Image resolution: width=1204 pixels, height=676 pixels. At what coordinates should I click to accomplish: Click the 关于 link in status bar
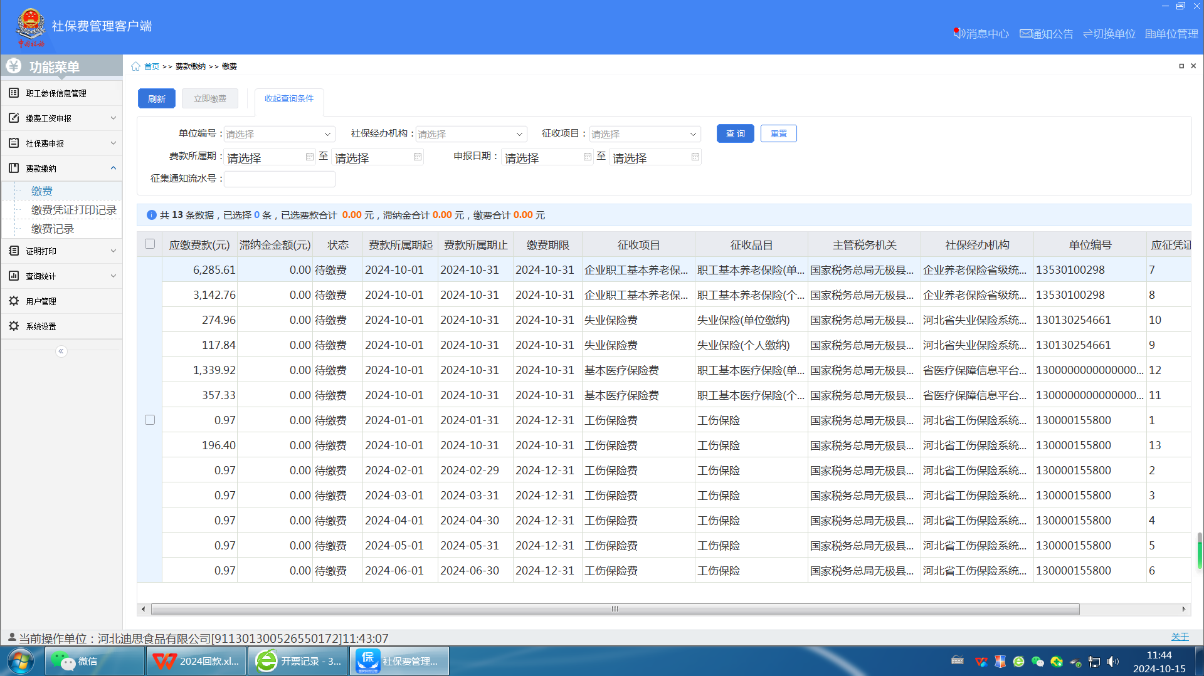[1180, 637]
